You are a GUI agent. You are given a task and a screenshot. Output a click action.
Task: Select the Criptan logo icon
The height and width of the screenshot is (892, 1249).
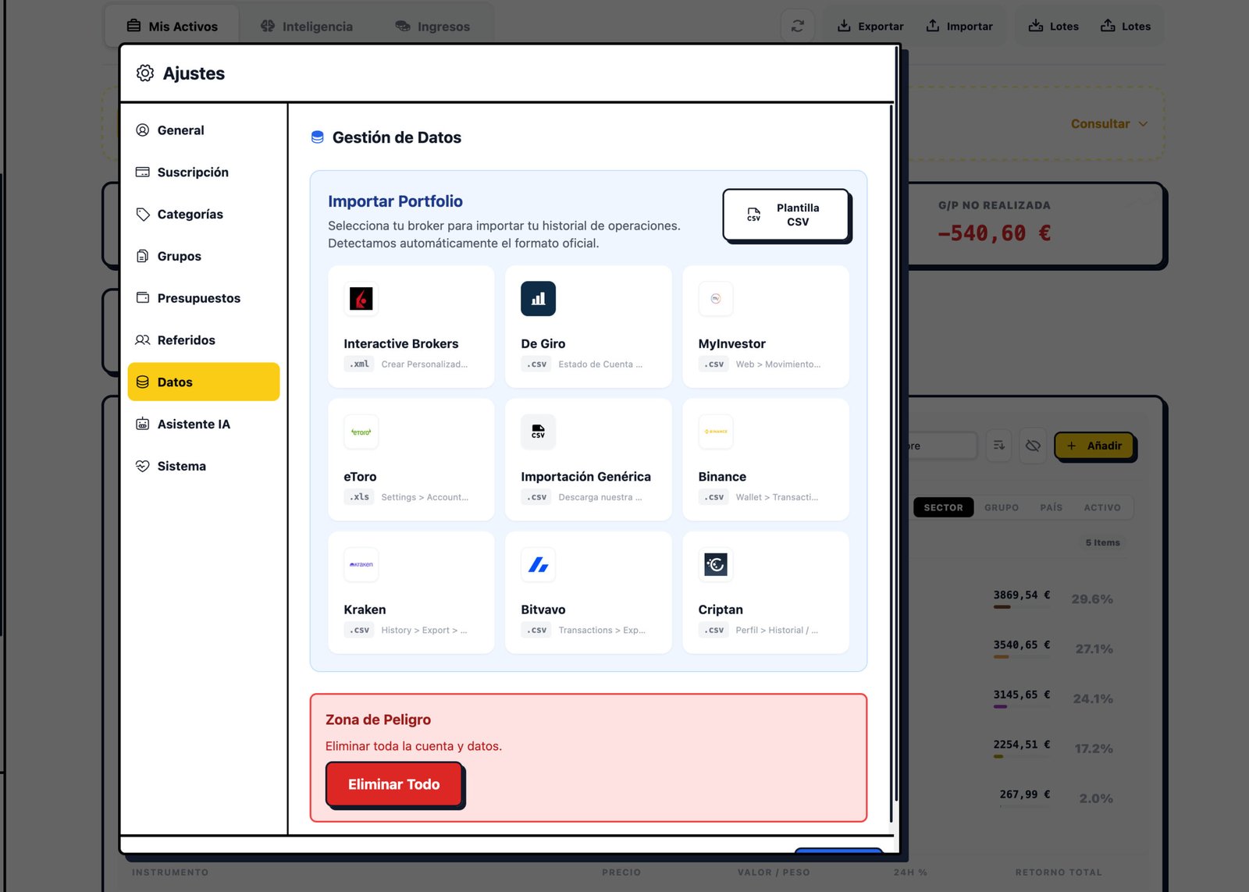715,564
